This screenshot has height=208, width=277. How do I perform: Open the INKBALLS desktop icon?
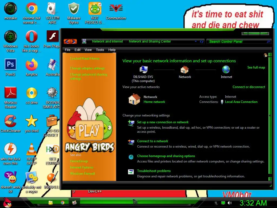(52, 180)
